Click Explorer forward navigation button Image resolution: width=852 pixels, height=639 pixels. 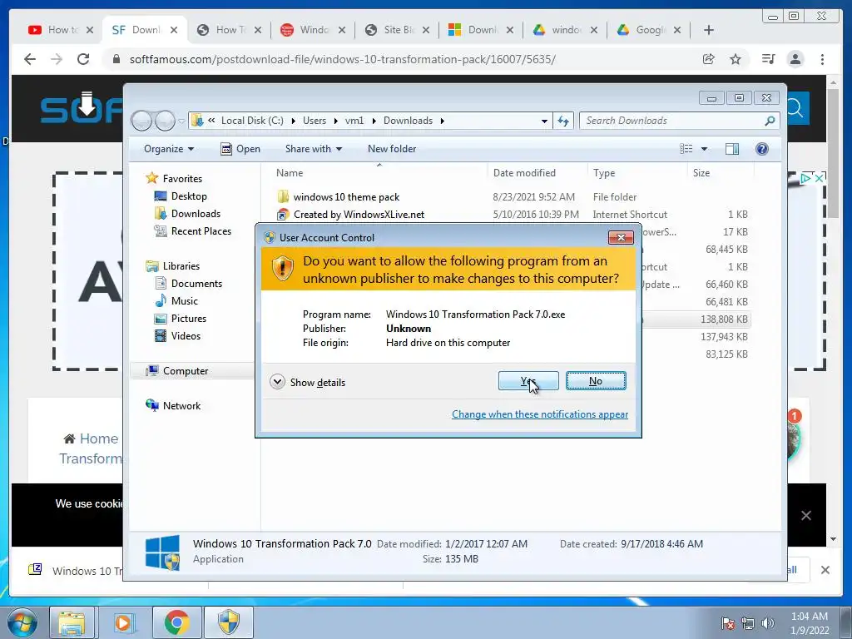pos(166,121)
